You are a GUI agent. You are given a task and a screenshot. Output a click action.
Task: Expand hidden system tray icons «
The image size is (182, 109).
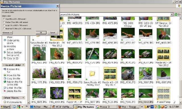click(x=142, y=106)
